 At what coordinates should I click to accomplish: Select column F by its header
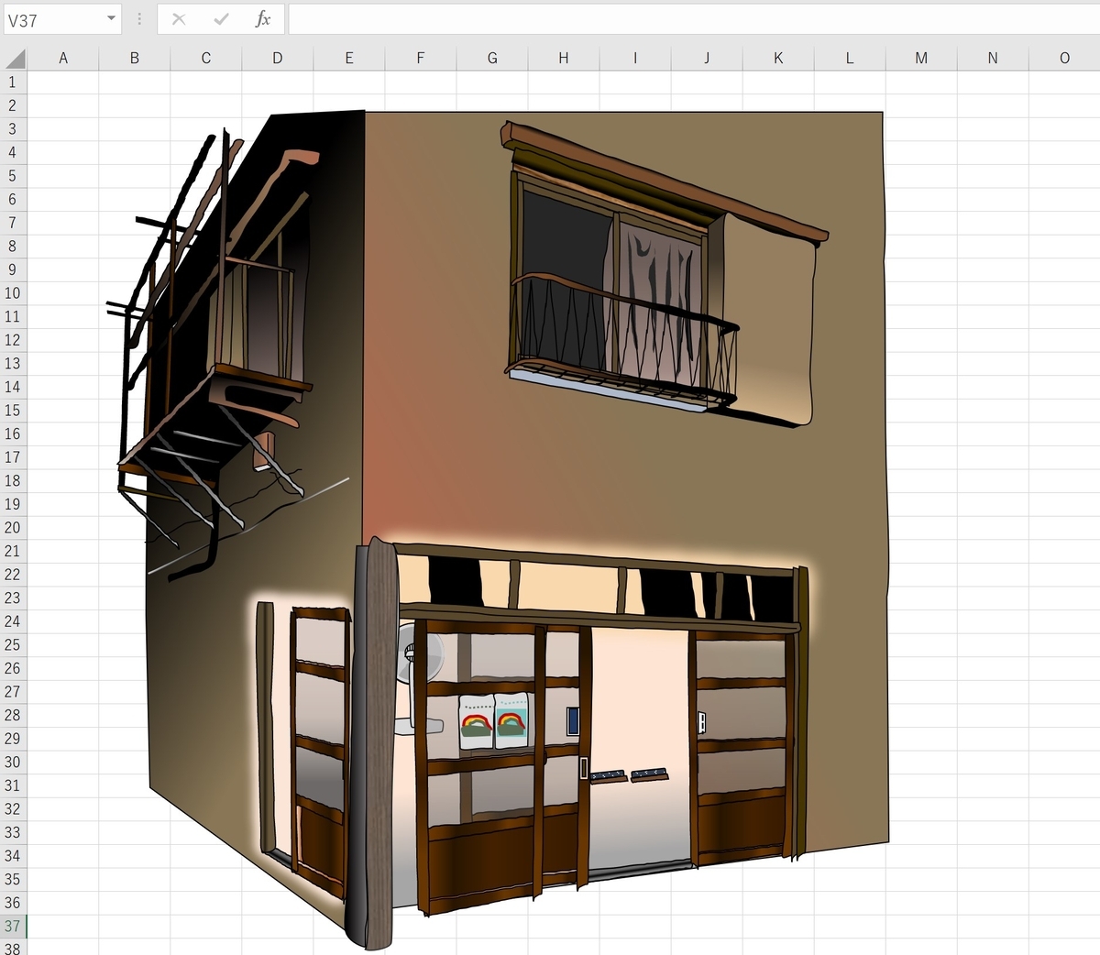[421, 59]
